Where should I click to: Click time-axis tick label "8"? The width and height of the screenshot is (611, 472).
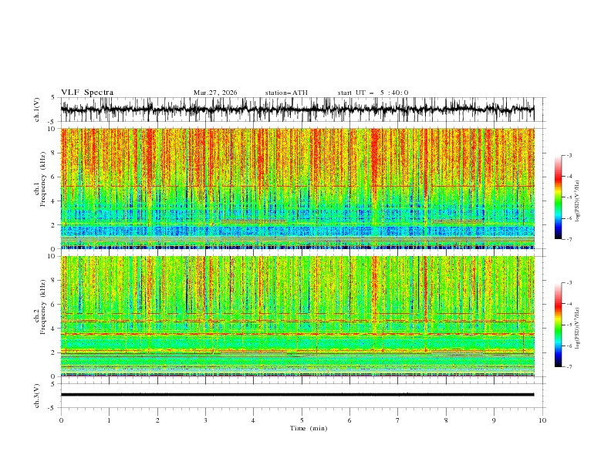tap(446, 420)
